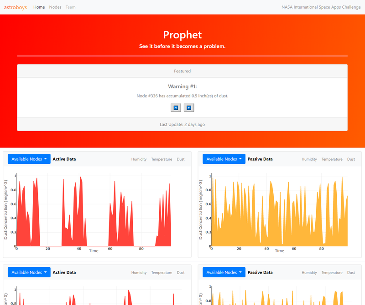
Task: Switch to Temperature in top Passive Data panel
Action: tap(332, 159)
